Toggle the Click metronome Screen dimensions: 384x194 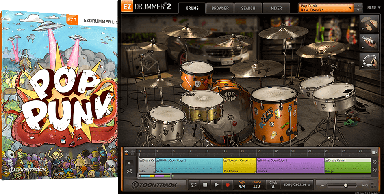click(x=273, y=185)
